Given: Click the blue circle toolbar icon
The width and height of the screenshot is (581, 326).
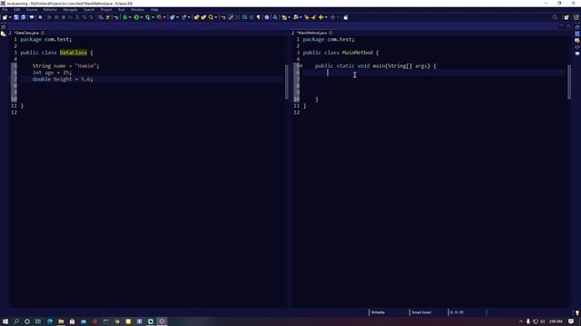Looking at the screenshot, I should (267, 17).
